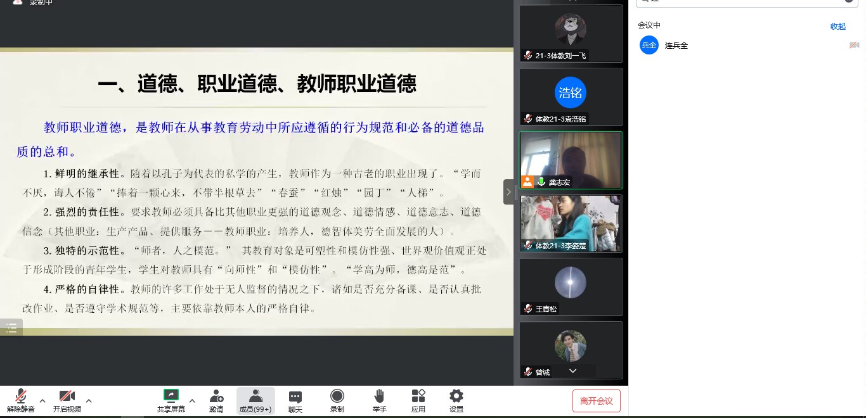Open video options arrow beside 开启视频
The height and width of the screenshot is (418, 866).
point(89,400)
